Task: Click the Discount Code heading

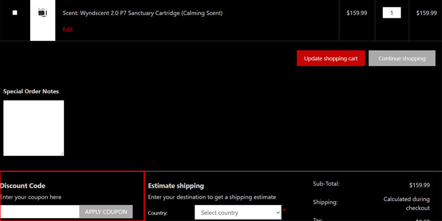Action: [x=23, y=186]
